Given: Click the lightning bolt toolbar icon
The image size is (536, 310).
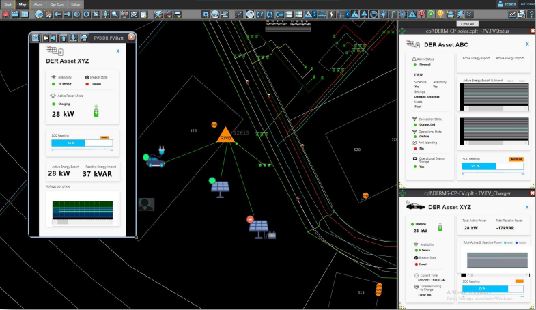Looking at the screenshot, I should pyautogui.click(x=332, y=14).
